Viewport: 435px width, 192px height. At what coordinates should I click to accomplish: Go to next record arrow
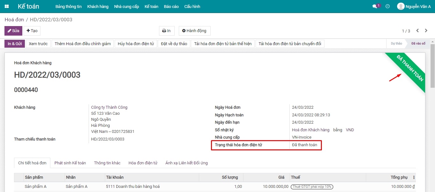pos(426,31)
